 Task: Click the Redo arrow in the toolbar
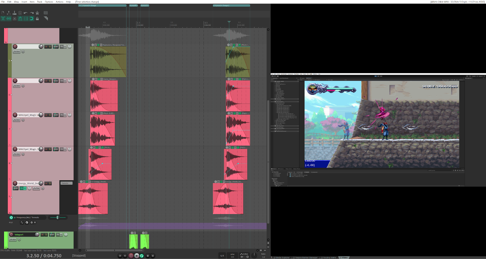tap(32, 13)
